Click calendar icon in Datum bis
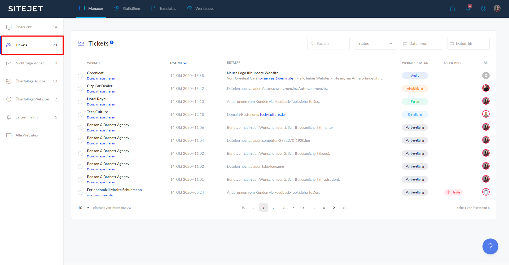 (x=452, y=43)
